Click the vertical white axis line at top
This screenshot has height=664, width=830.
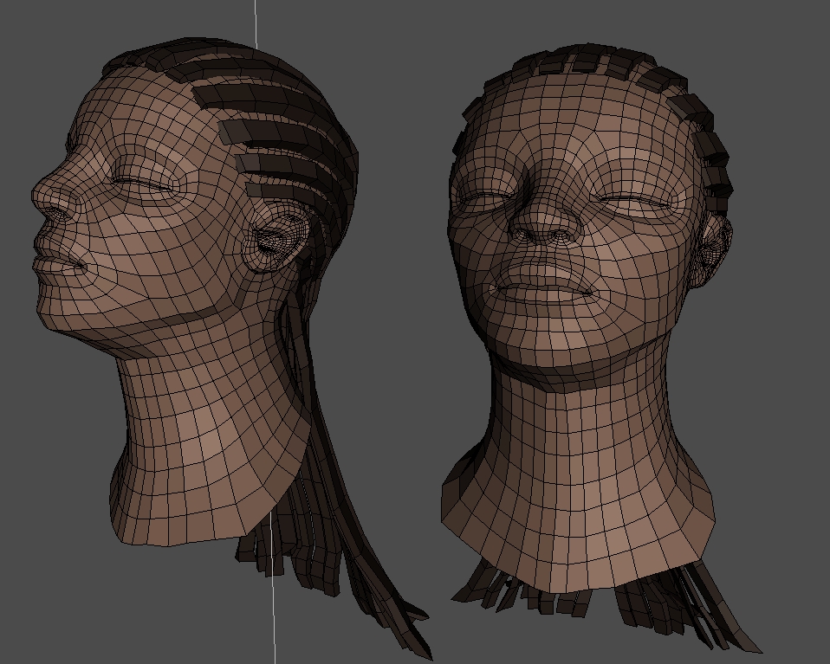coord(256,22)
